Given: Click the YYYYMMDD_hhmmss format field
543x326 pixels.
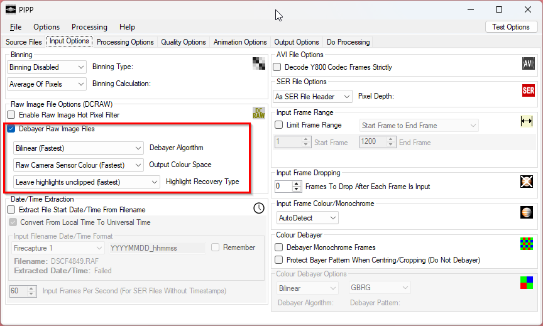Looking at the screenshot, I should click(x=157, y=248).
